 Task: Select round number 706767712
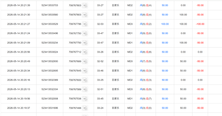point(75,52)
